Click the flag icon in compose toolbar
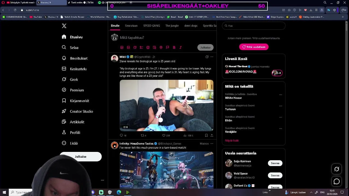The image size is (349, 196). click(167, 47)
